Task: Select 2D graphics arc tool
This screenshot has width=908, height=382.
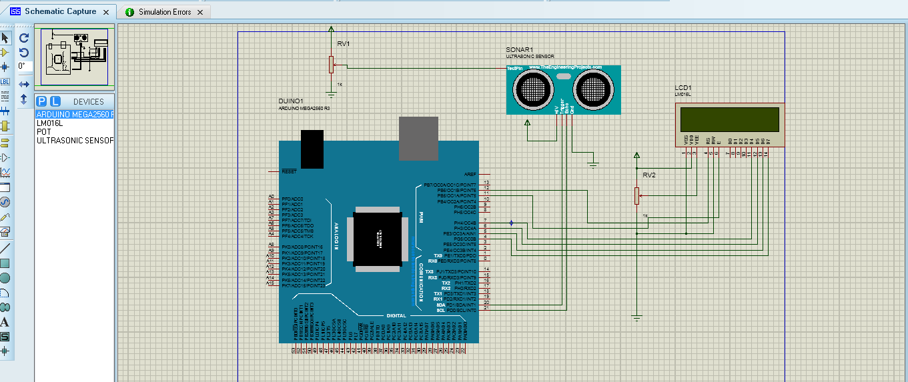Action: [x=5, y=292]
